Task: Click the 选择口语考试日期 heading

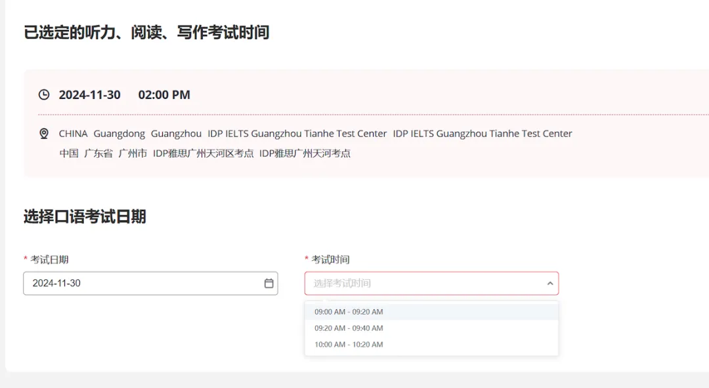Action: (x=85, y=216)
